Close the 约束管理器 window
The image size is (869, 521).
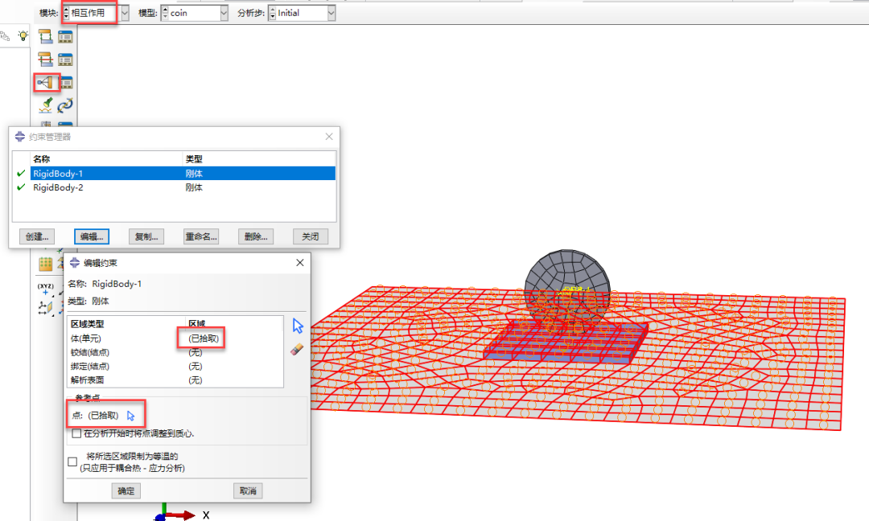coord(329,136)
